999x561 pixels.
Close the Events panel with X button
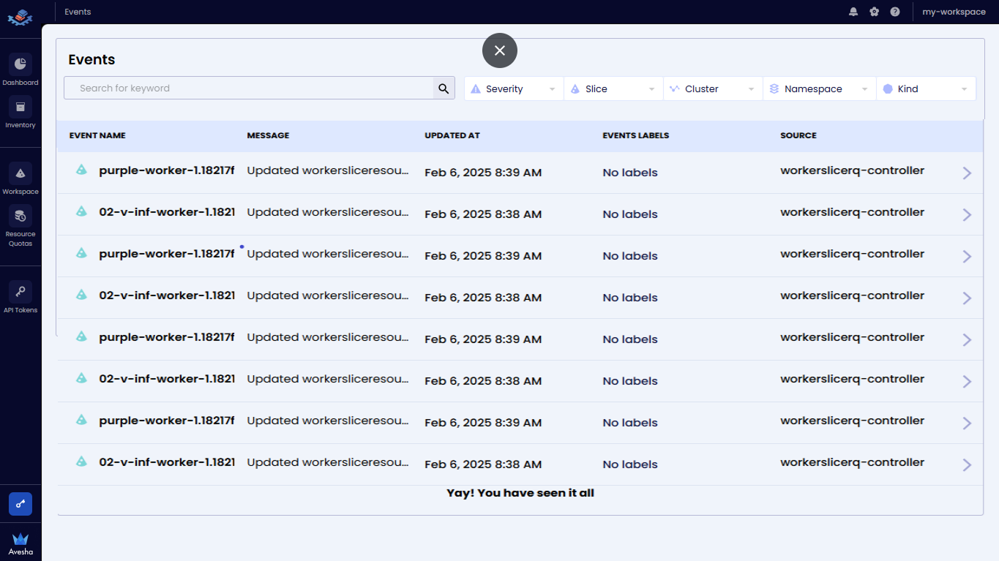point(500,50)
